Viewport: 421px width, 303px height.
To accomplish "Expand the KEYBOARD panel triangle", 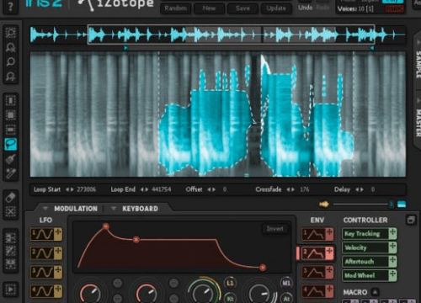I will [114, 209].
